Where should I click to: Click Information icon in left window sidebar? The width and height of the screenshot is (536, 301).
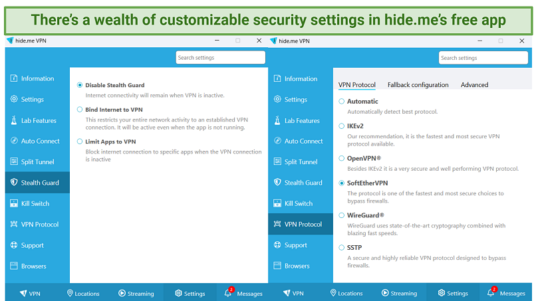(14, 78)
